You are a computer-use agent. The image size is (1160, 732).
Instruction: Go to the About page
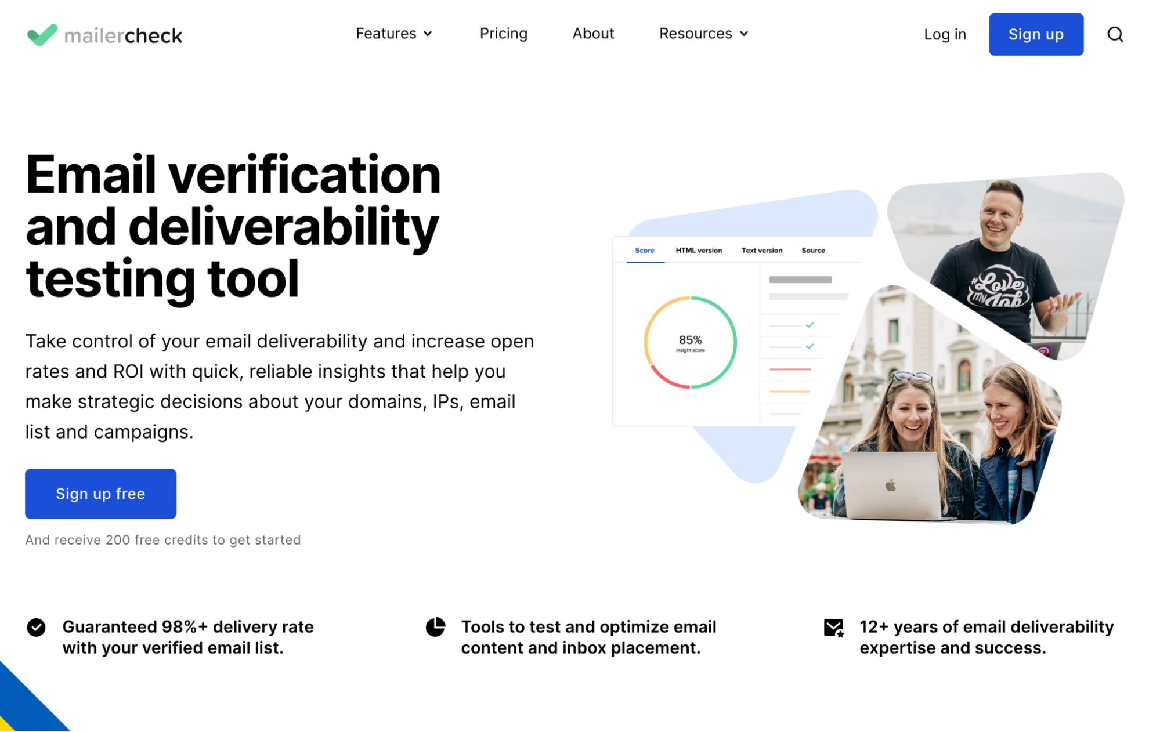[x=593, y=34]
